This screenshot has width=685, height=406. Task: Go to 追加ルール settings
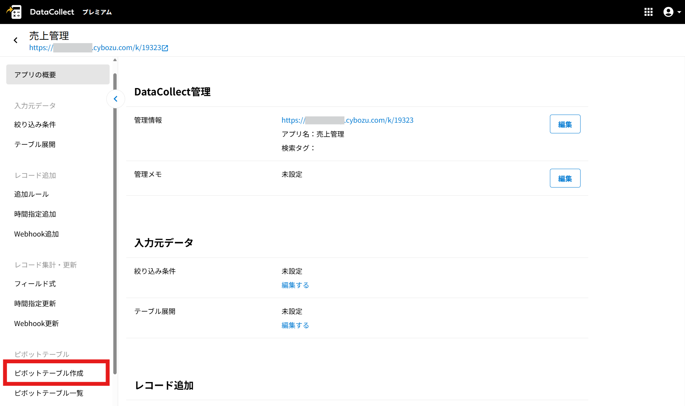[x=31, y=194]
